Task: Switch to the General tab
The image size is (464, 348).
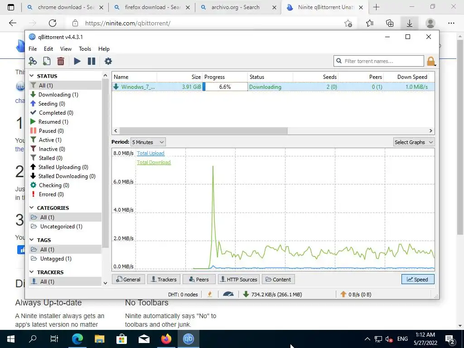Action: (x=128, y=279)
